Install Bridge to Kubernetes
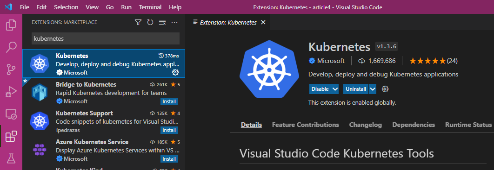The height and width of the screenshot is (170, 494). click(x=169, y=101)
